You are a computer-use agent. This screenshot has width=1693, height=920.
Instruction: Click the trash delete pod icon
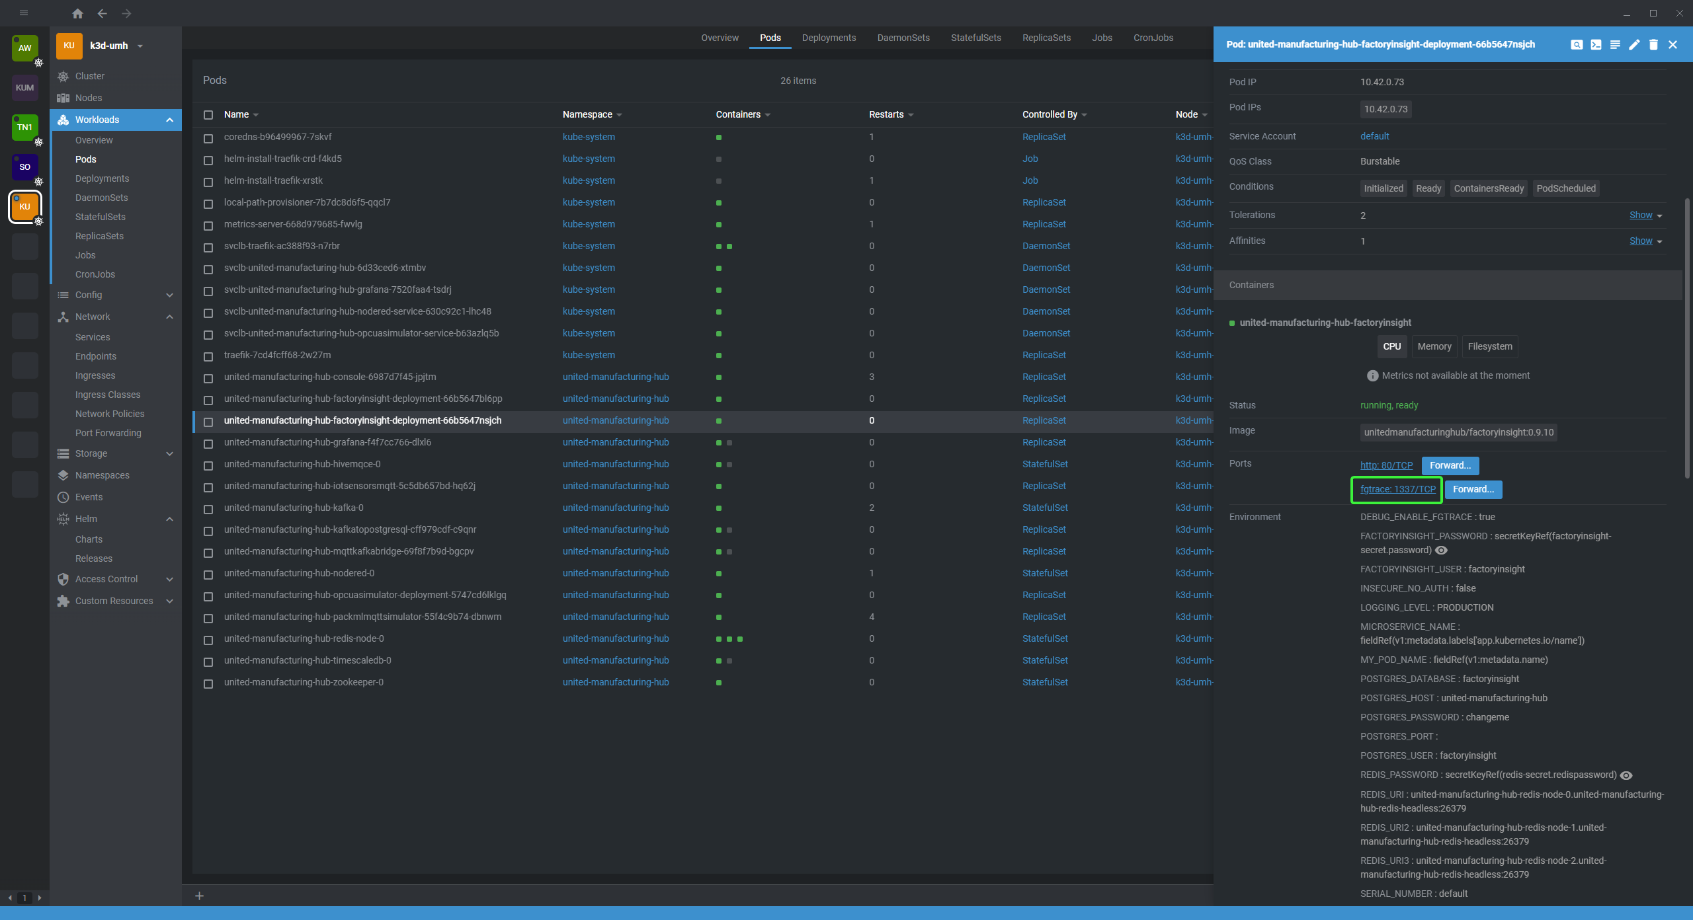(1653, 44)
